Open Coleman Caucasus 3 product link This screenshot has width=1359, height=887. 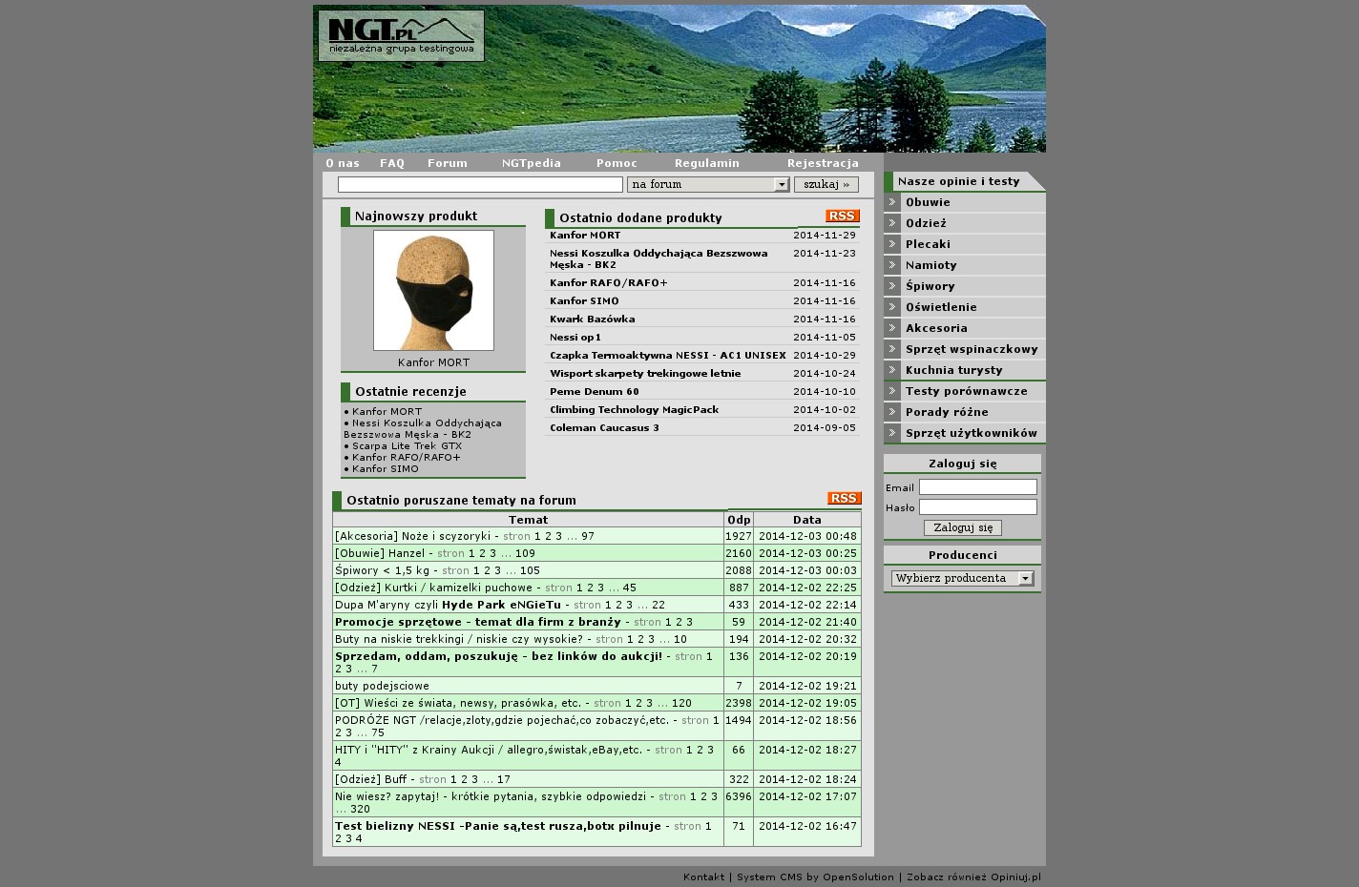coord(604,428)
